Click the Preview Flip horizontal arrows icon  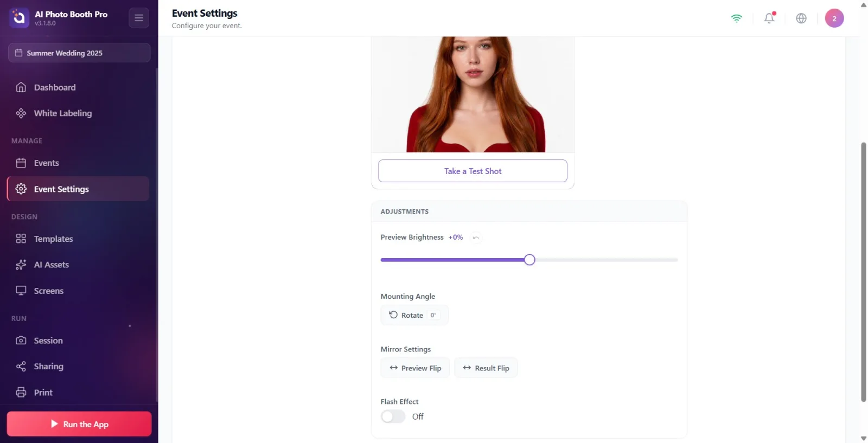coord(394,368)
